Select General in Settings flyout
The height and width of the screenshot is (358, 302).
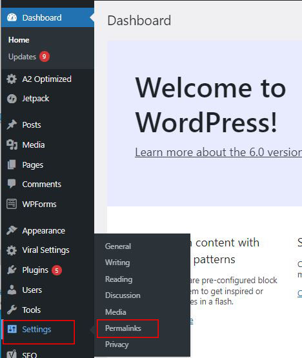click(x=118, y=246)
